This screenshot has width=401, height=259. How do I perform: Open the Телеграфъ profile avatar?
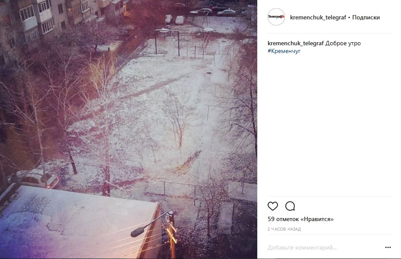[276, 17]
